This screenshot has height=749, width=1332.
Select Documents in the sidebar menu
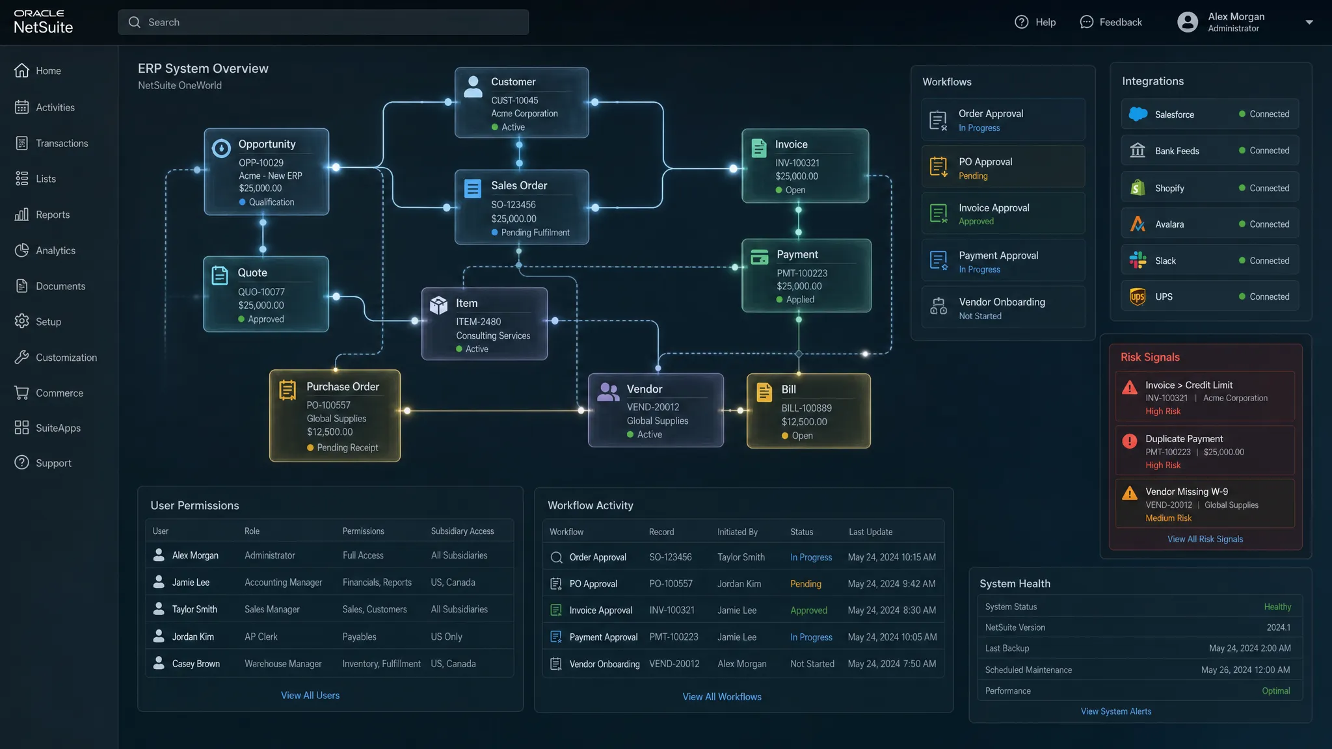tap(60, 286)
